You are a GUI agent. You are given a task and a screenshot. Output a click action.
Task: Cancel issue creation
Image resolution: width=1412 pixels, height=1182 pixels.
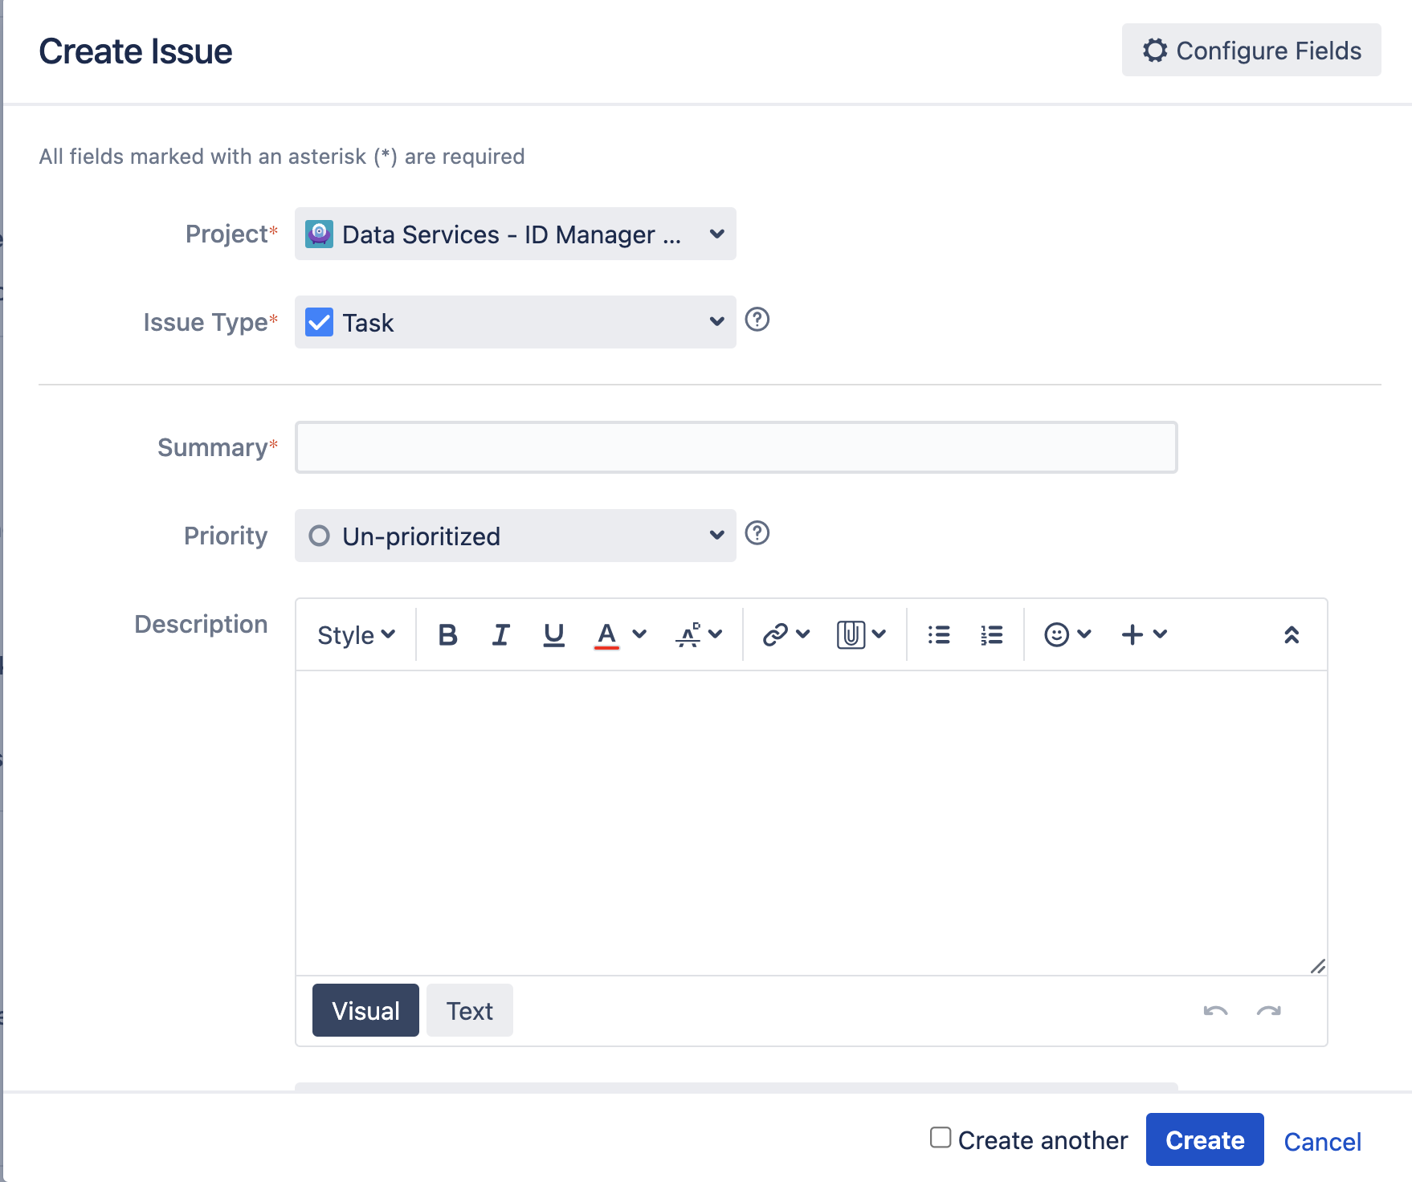pos(1322,1141)
